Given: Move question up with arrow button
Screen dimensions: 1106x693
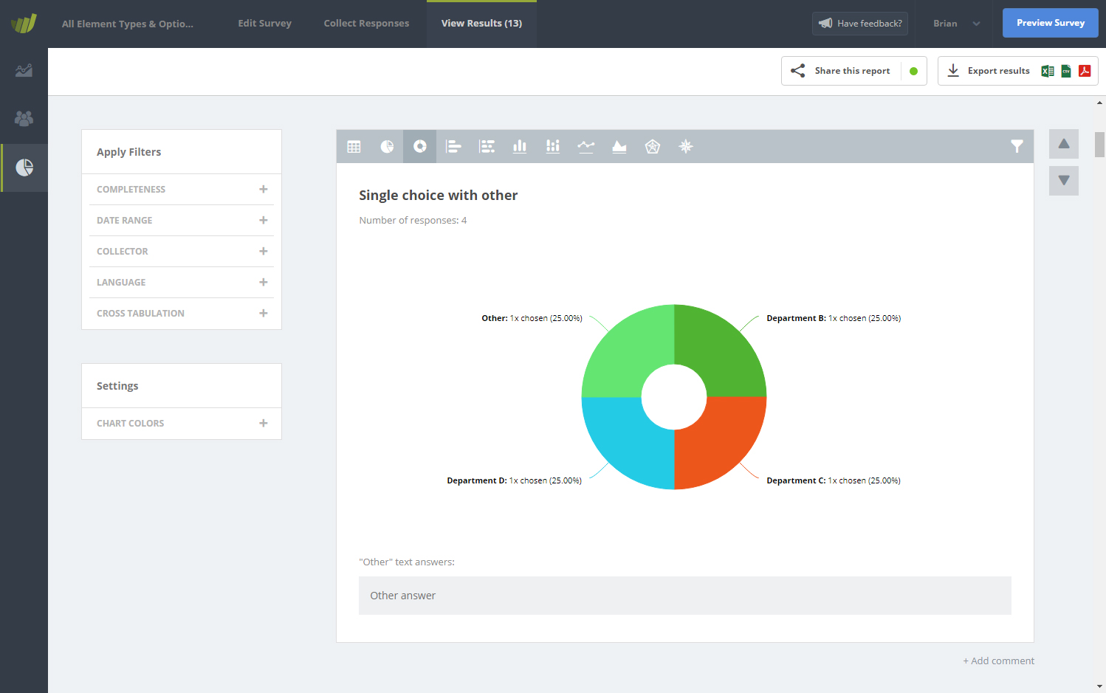Looking at the screenshot, I should (1064, 144).
